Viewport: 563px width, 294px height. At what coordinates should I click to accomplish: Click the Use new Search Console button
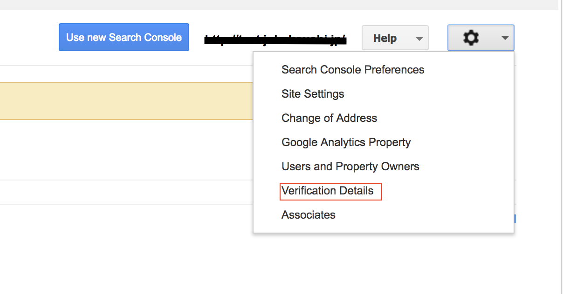pyautogui.click(x=124, y=37)
